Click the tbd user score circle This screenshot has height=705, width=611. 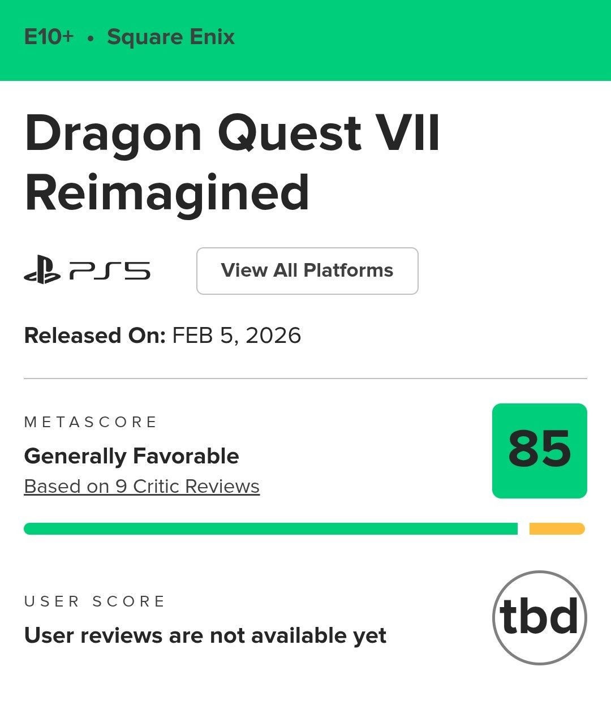point(539,617)
